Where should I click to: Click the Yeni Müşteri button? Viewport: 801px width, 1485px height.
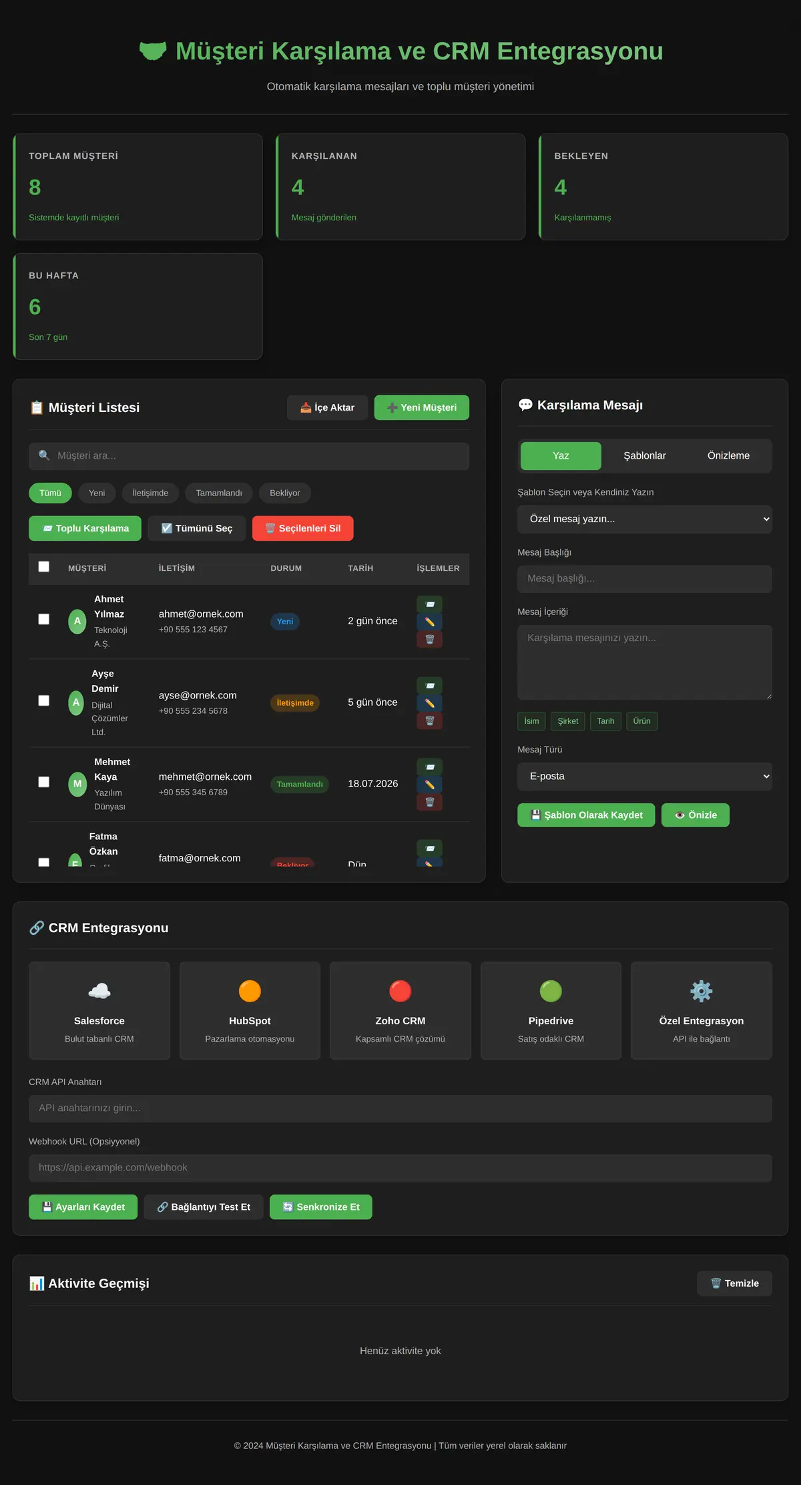tap(422, 408)
